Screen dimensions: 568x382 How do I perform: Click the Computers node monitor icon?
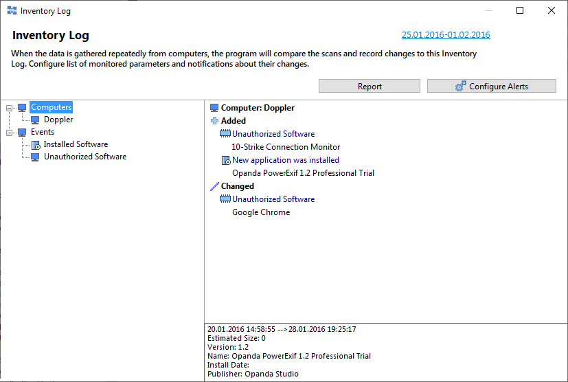(x=22, y=108)
